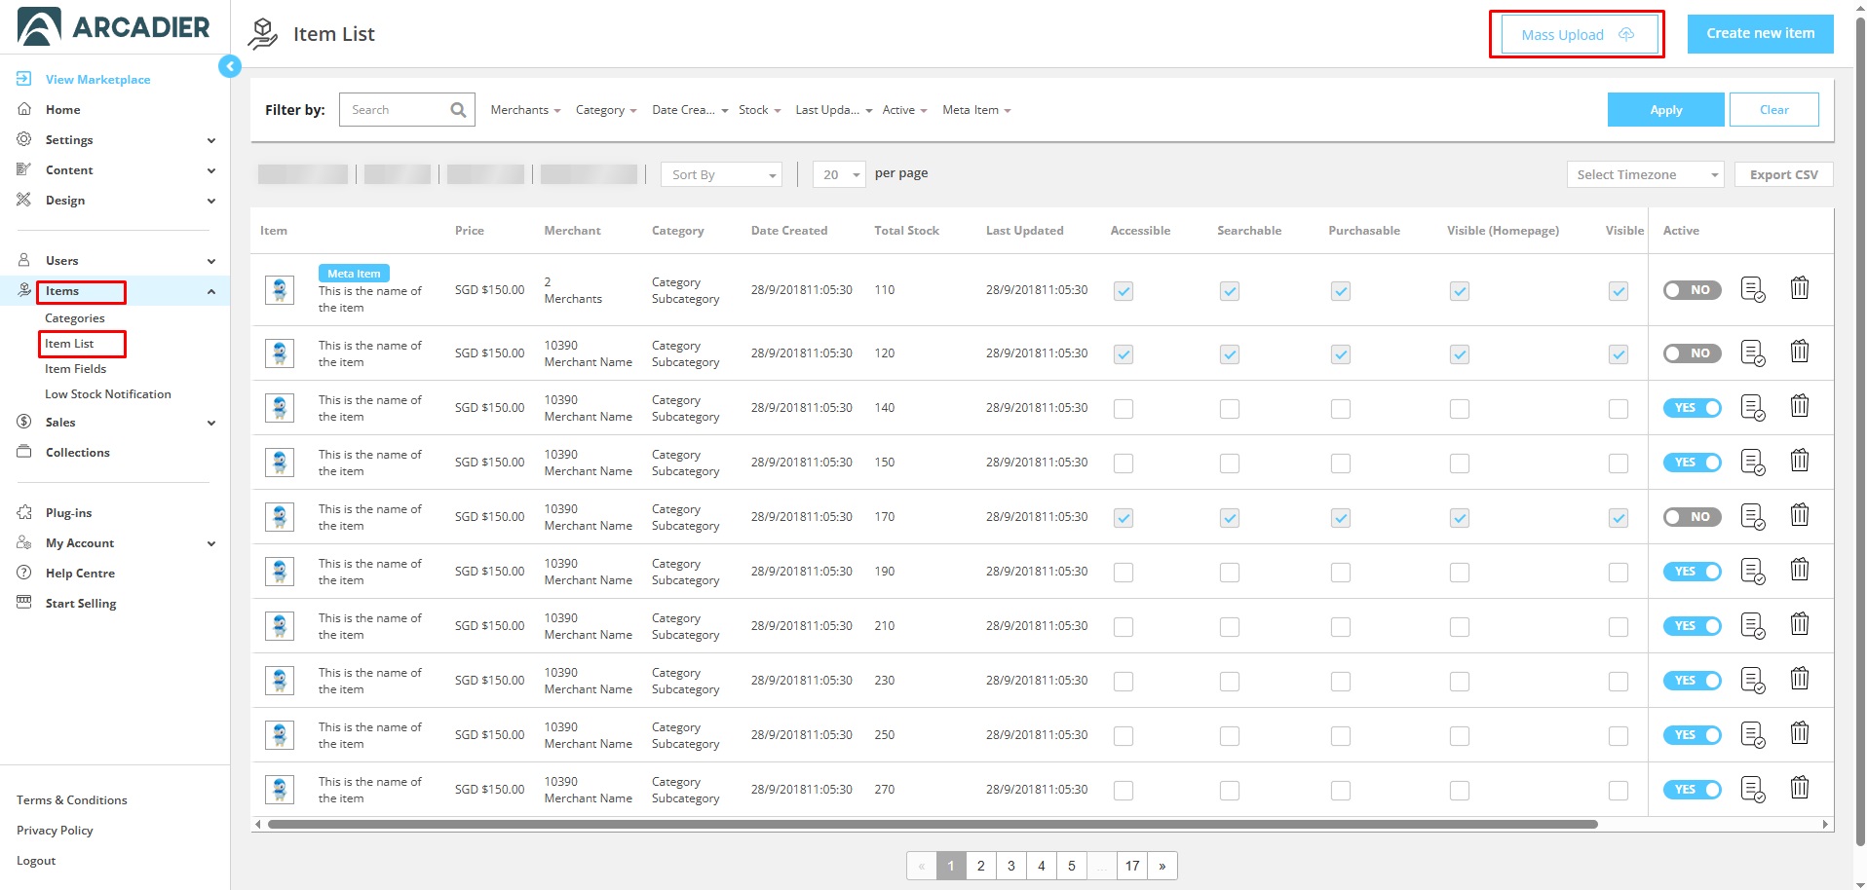Apply the selected filters
Image resolution: width=1867 pixels, height=890 pixels.
(x=1665, y=110)
